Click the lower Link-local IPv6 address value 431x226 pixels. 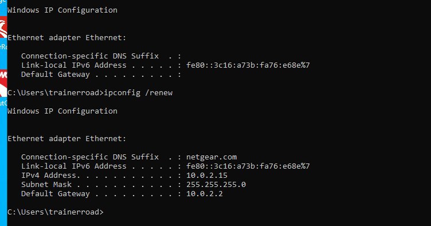tap(248, 166)
